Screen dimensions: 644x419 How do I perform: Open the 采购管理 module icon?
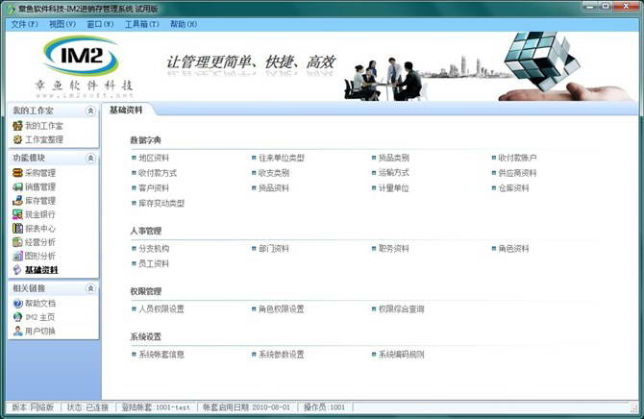pos(17,173)
